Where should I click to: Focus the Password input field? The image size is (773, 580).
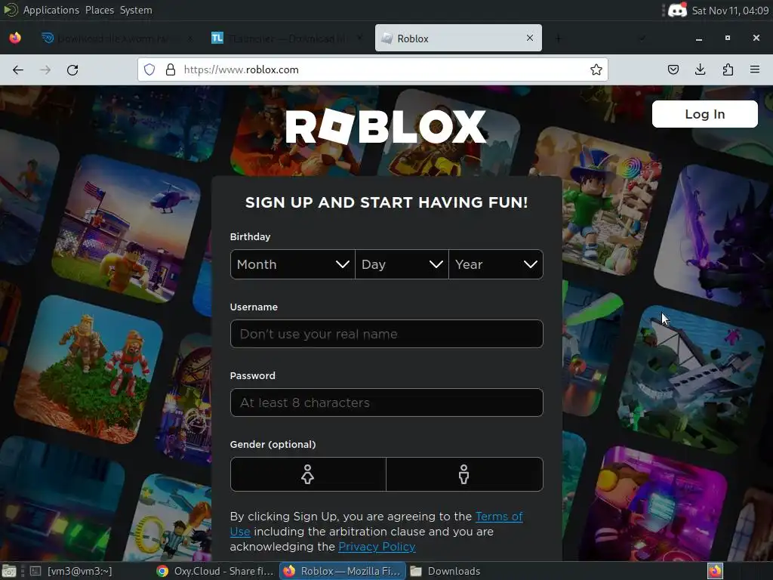click(x=386, y=403)
